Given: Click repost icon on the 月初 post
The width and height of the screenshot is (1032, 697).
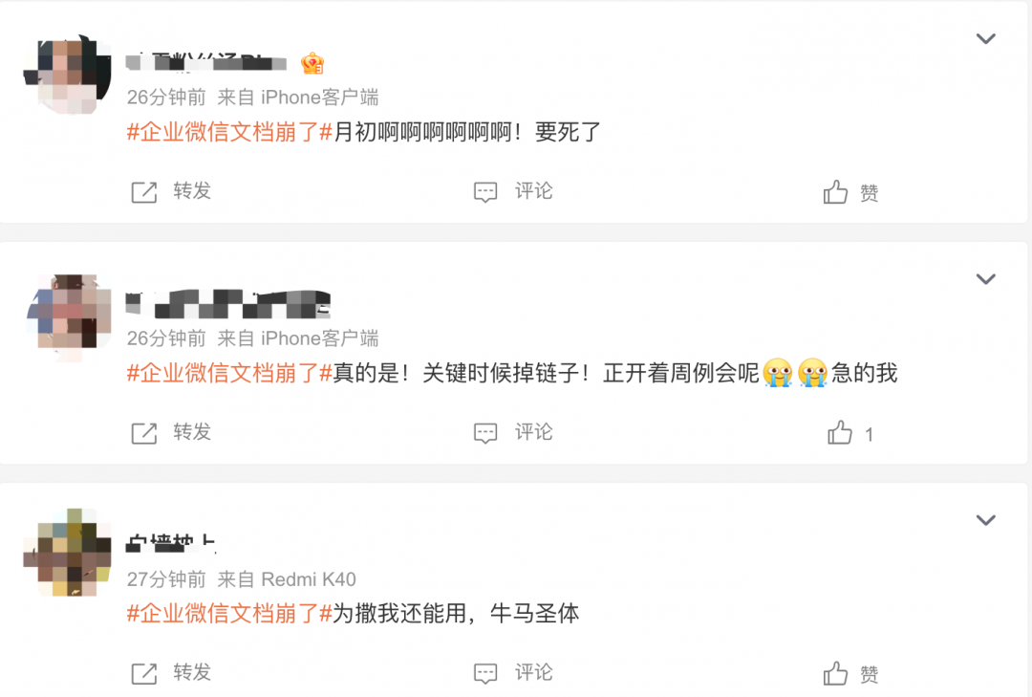Looking at the screenshot, I should point(144,192).
